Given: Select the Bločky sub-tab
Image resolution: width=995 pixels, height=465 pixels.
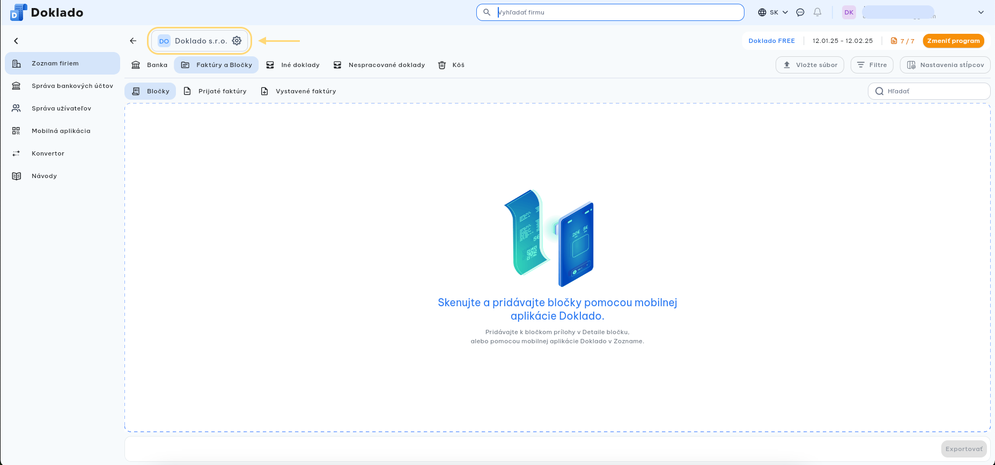Looking at the screenshot, I should [x=151, y=91].
